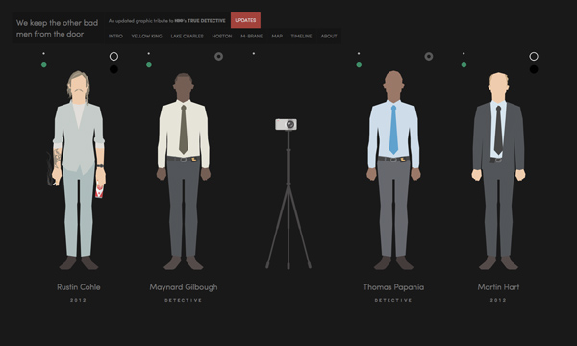Screen dimensions: 577x346
Task: Click the white ring icon beside Rustin Cohle
Action: coord(113,57)
